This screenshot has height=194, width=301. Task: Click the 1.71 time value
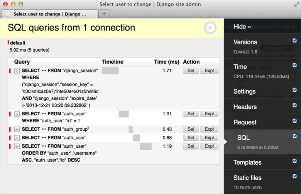click(167, 71)
